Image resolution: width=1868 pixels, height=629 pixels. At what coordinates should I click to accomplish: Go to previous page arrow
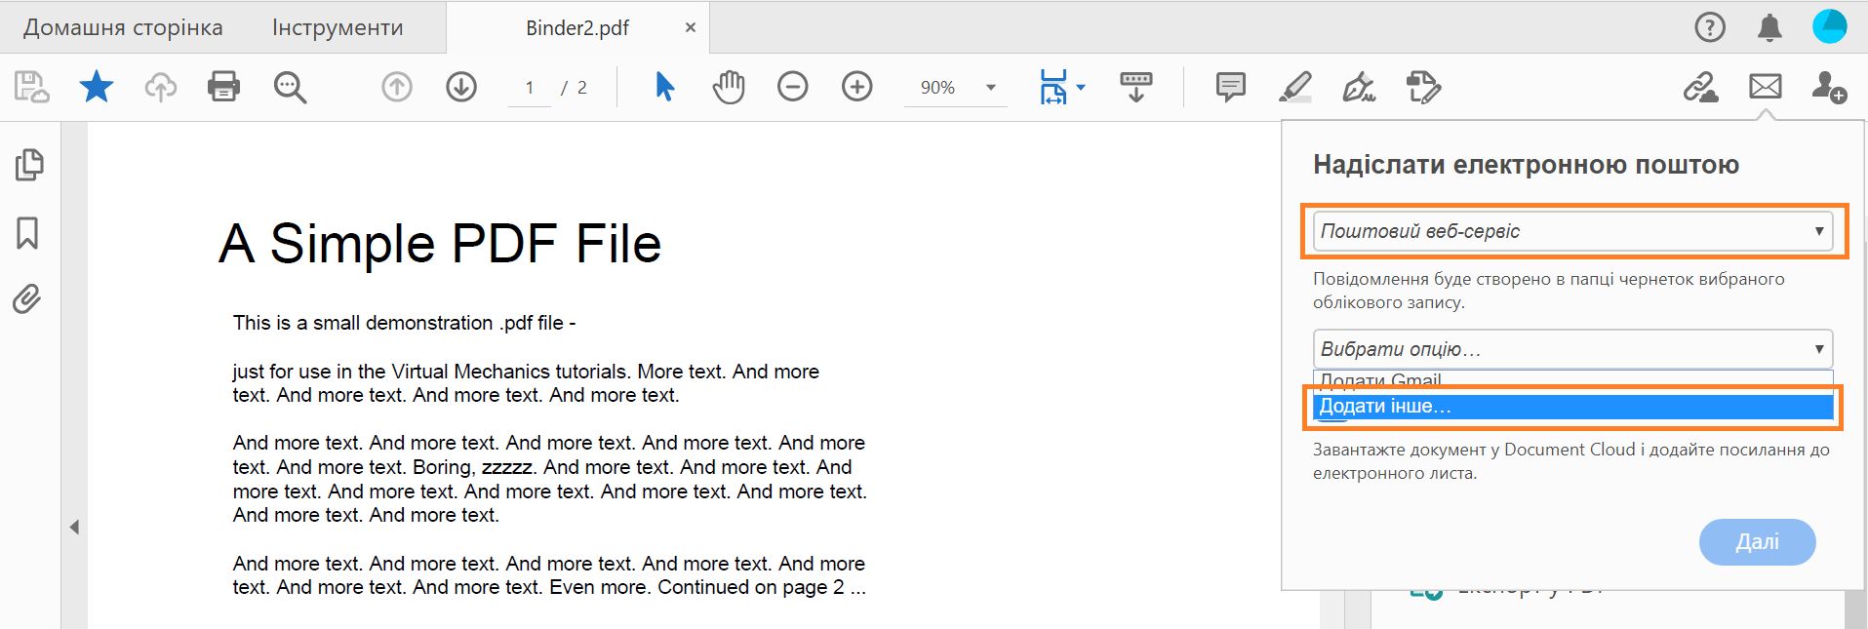coord(396,87)
